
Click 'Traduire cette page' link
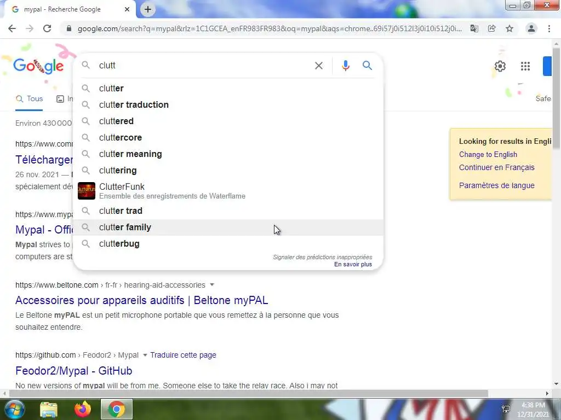coord(183,355)
